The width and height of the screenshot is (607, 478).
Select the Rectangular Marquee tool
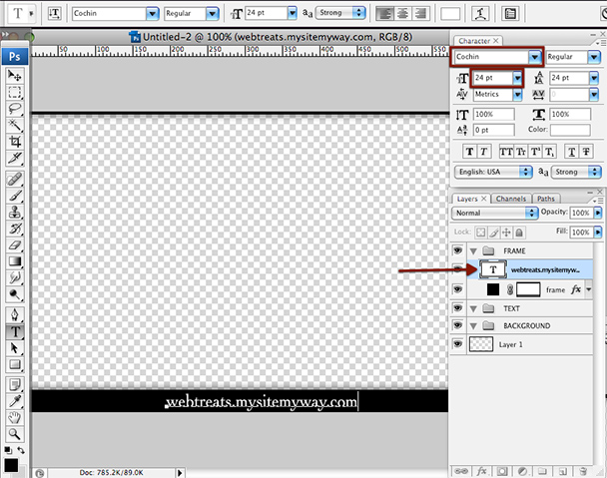pos(15,92)
